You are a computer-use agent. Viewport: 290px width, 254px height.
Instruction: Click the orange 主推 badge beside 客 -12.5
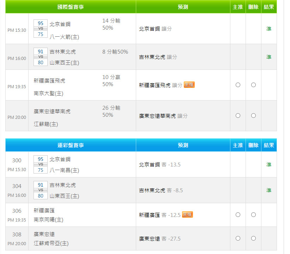pyautogui.click(x=187, y=214)
